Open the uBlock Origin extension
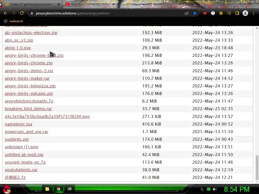Screen dimensions: 259x194 (205, 13)
